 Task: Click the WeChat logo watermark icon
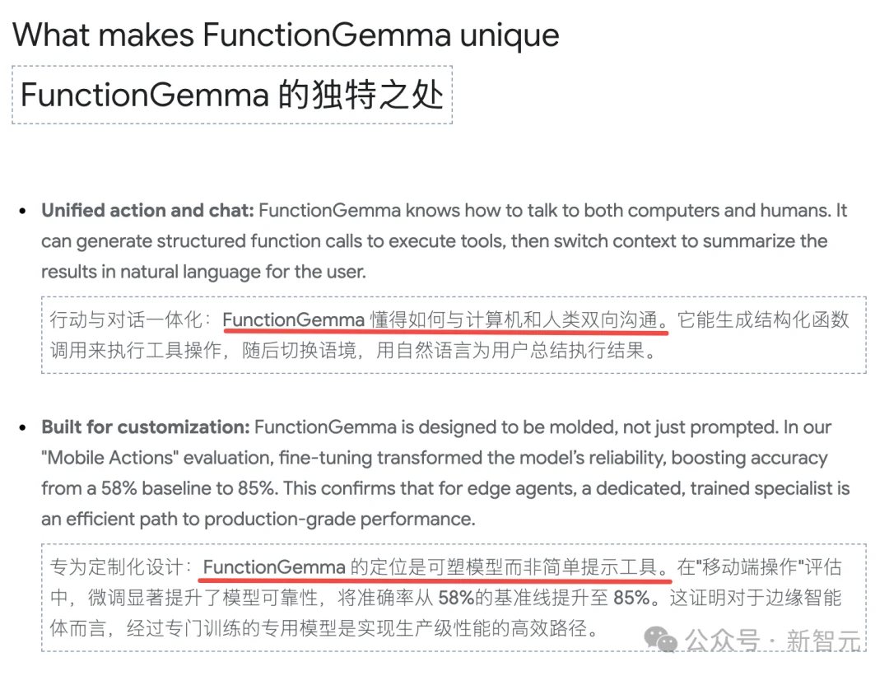[x=663, y=638]
